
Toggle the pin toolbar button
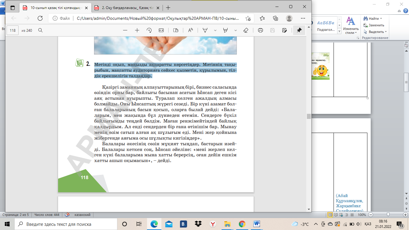tap(299, 30)
